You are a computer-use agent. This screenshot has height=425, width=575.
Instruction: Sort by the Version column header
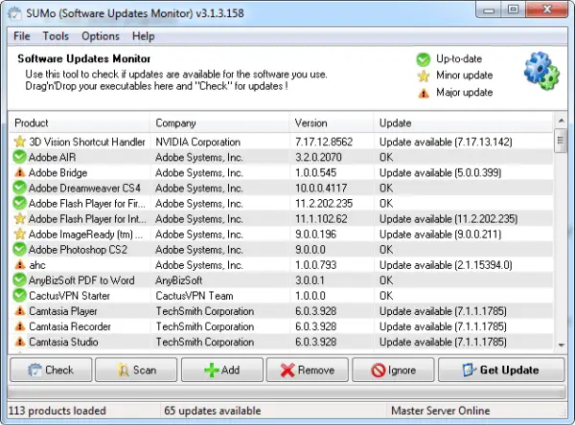(332, 123)
